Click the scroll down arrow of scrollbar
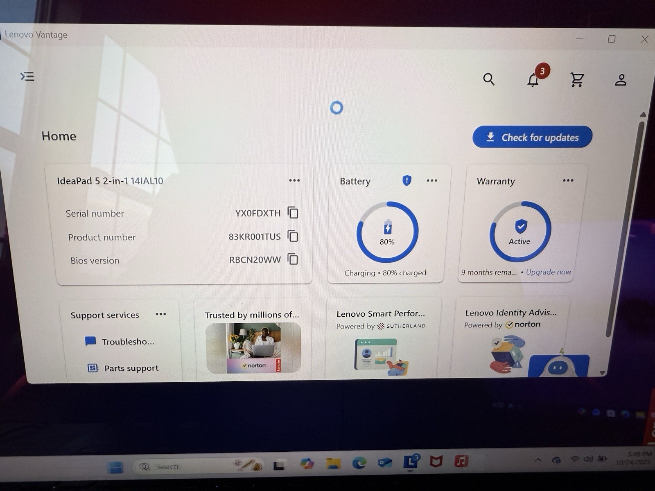This screenshot has width=655, height=491. [602, 373]
